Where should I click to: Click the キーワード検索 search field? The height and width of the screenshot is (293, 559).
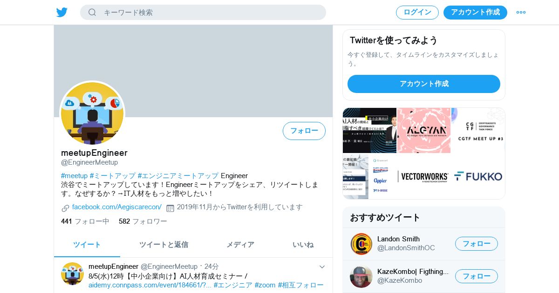click(203, 13)
